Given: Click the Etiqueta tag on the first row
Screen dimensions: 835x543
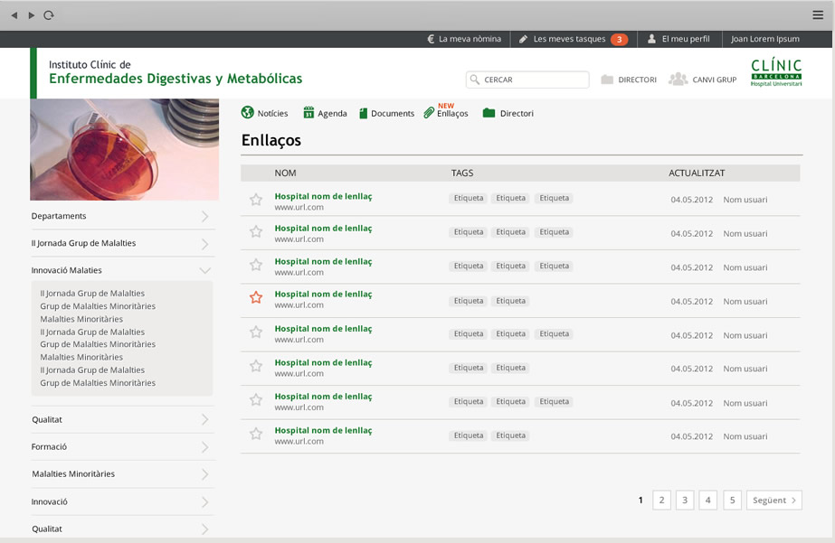Looking at the screenshot, I should (x=468, y=197).
